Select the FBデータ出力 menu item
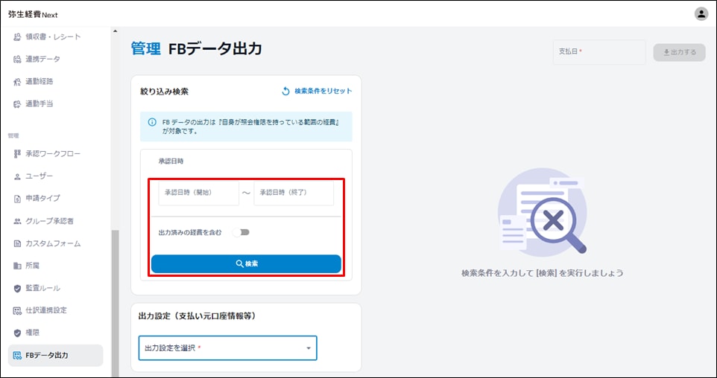Image resolution: width=717 pixels, height=378 pixels. 56,355
